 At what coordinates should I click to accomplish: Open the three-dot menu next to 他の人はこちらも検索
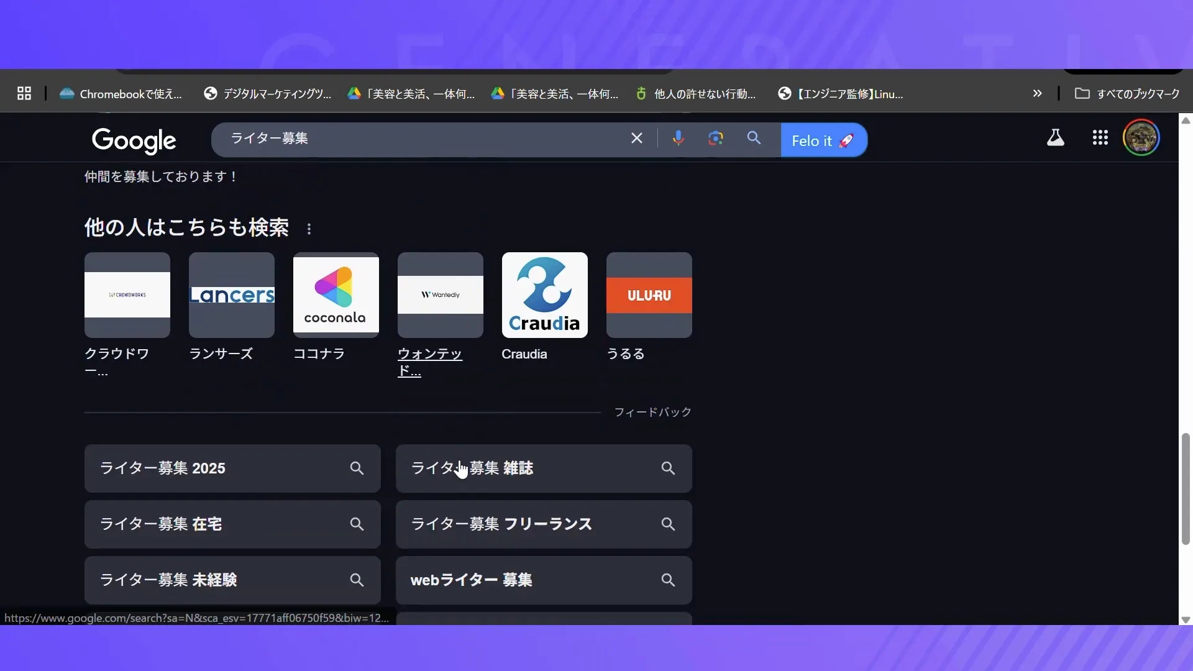[309, 229]
